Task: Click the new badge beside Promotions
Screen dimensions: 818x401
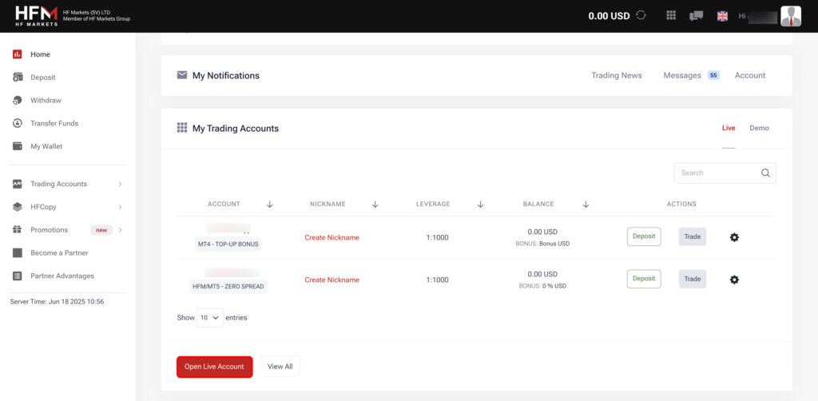Action: click(x=101, y=230)
